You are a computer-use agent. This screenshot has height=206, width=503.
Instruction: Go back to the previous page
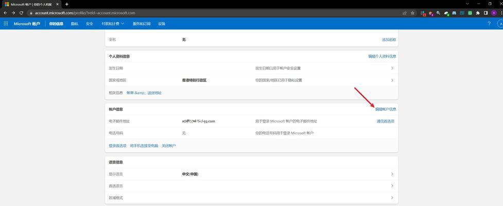click(5, 13)
